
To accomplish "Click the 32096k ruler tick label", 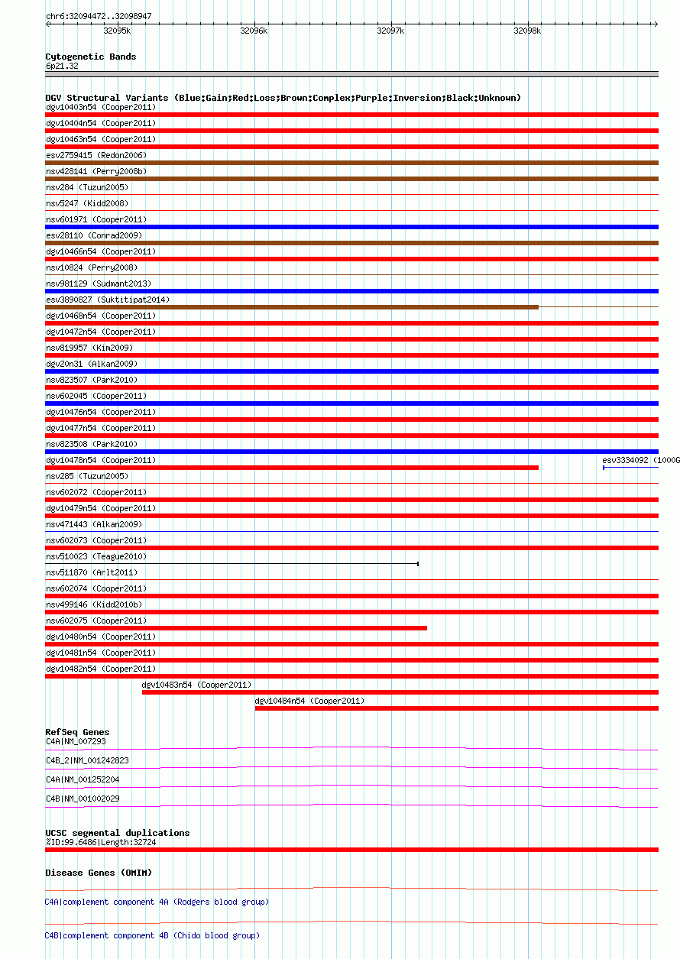I will pyautogui.click(x=254, y=31).
